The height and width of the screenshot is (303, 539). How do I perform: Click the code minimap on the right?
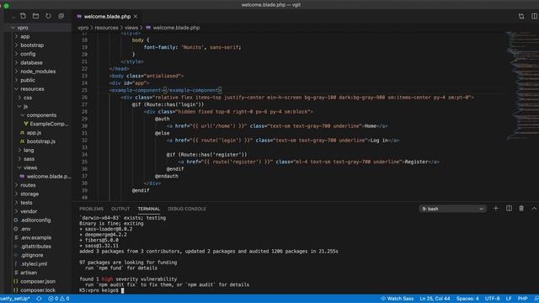click(522, 86)
